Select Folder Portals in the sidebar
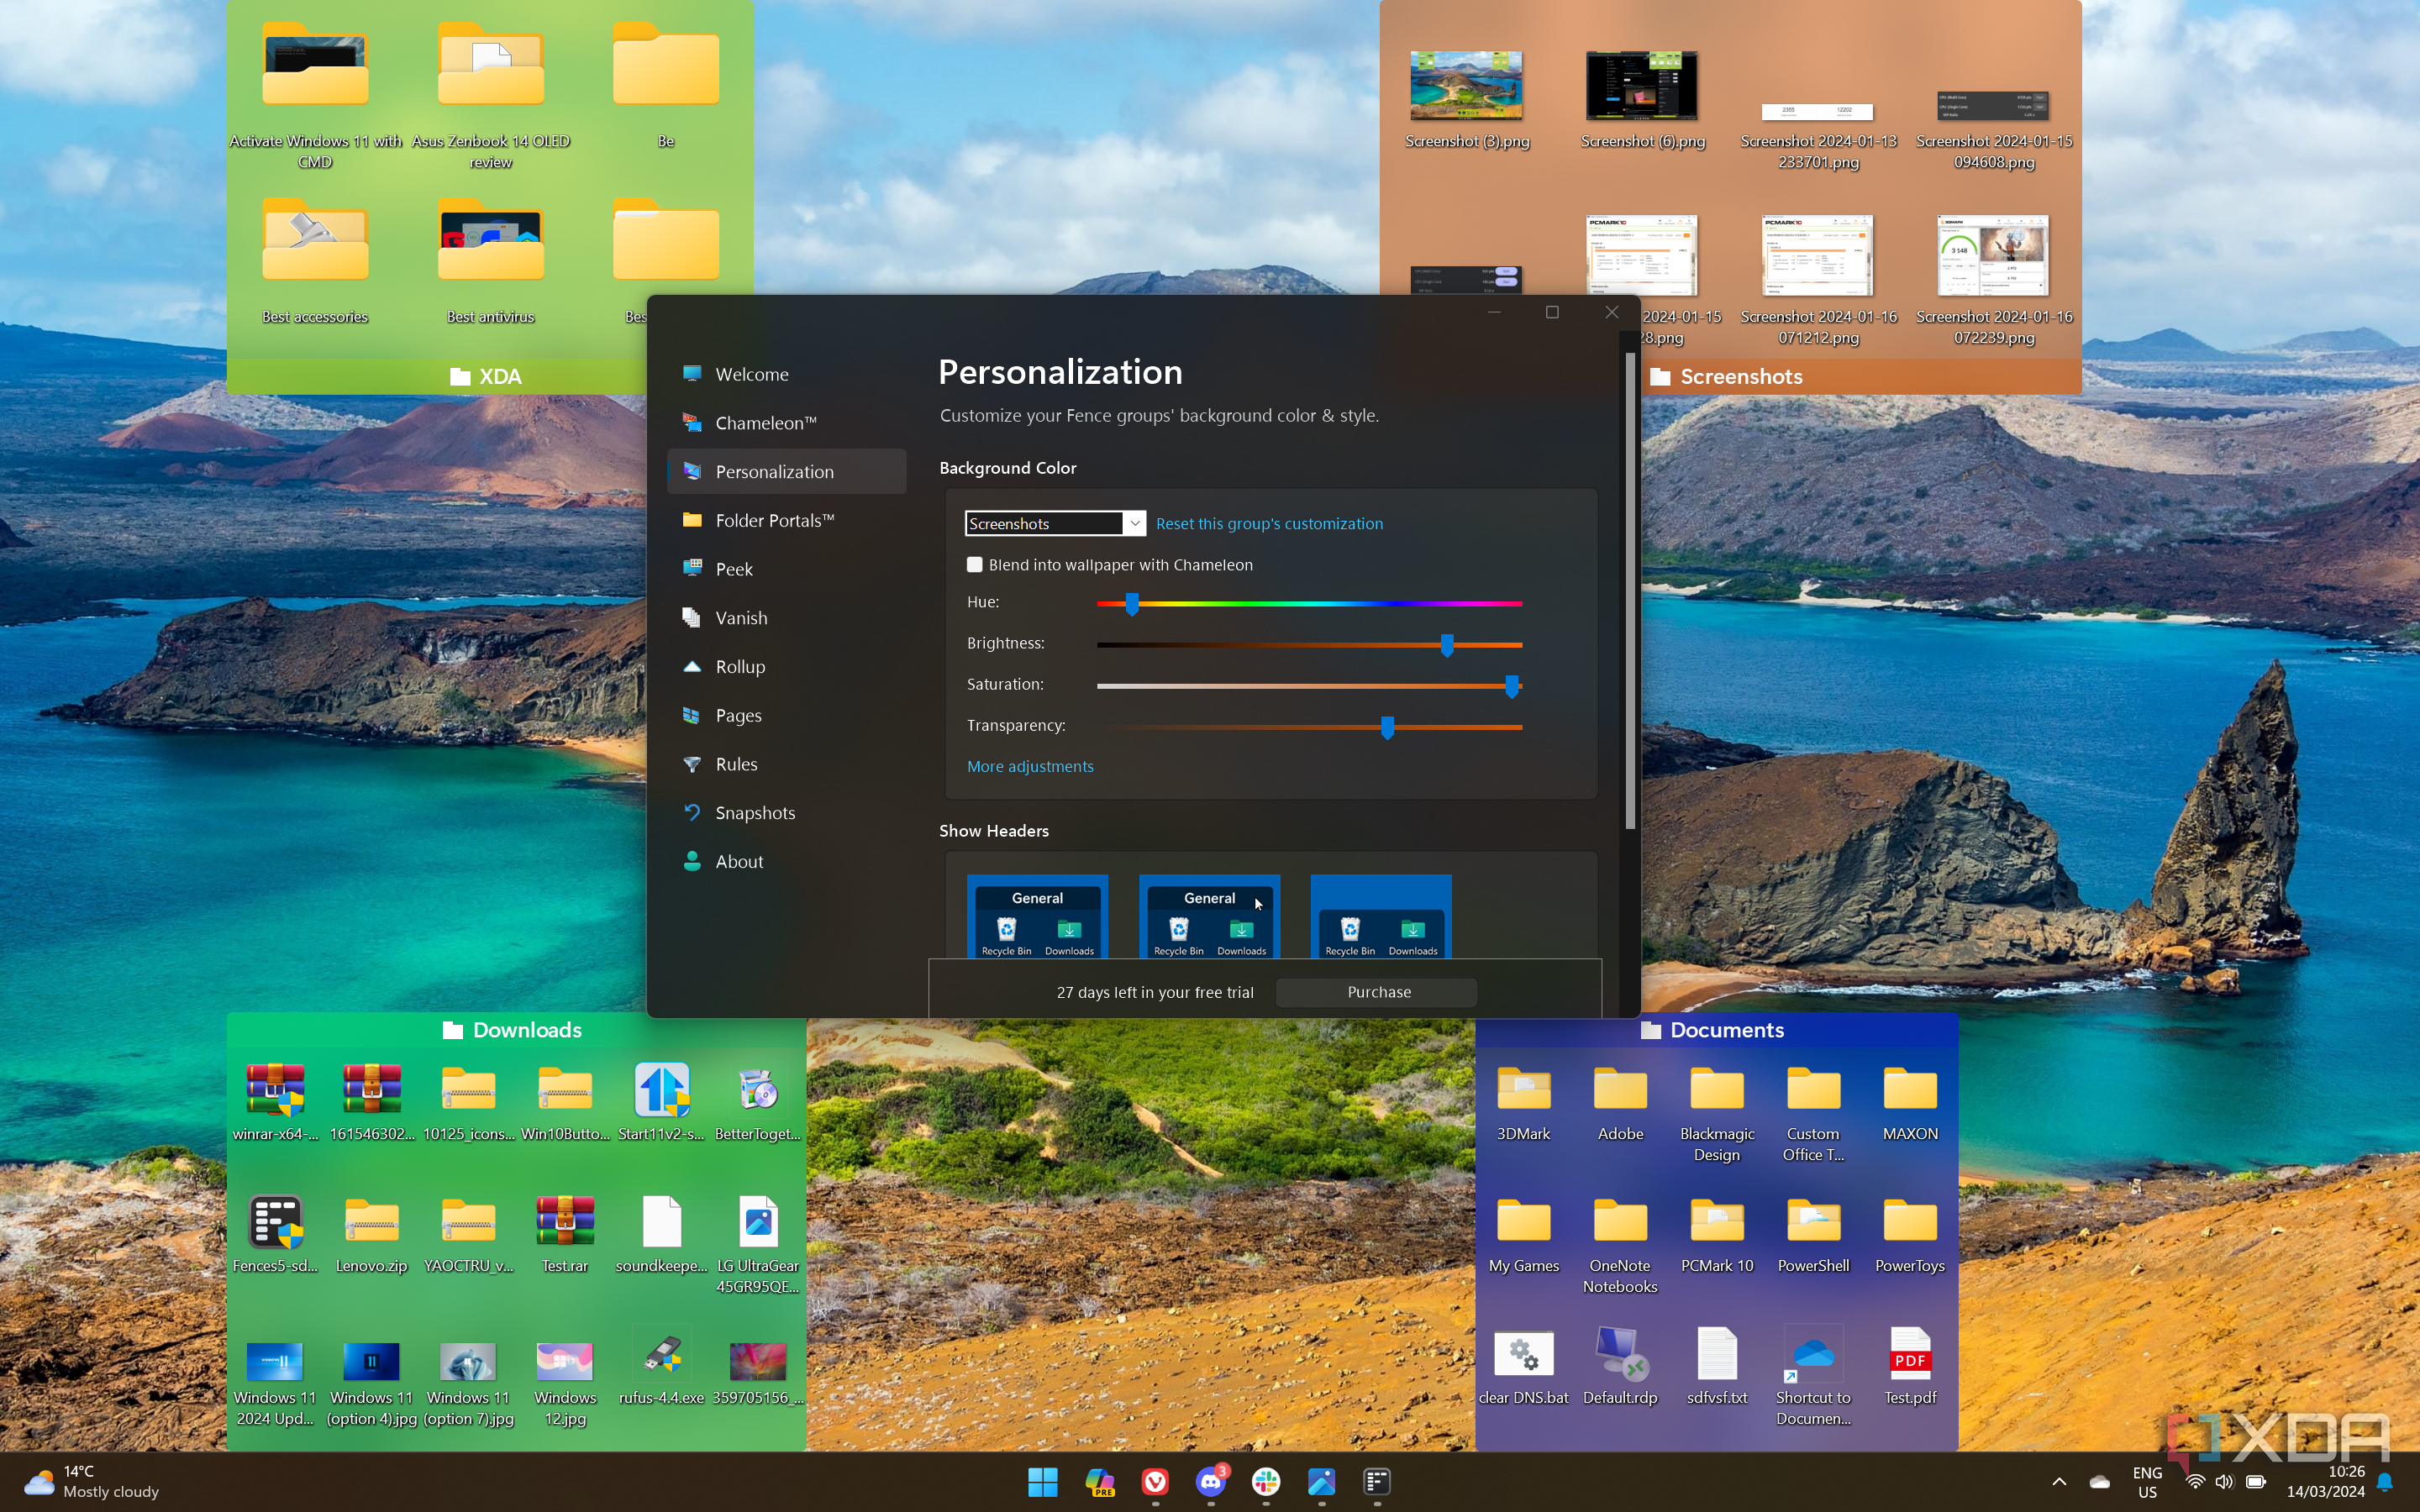2420x1512 pixels. (x=787, y=520)
